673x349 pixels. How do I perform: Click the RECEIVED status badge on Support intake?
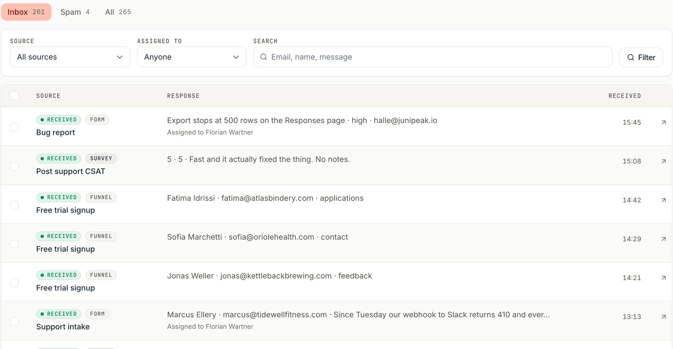59,314
